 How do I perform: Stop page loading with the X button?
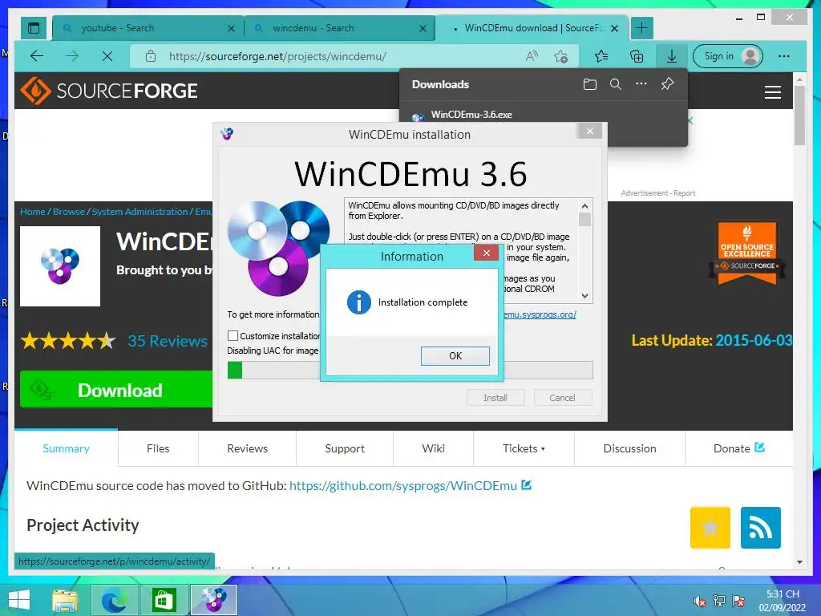[x=107, y=56]
